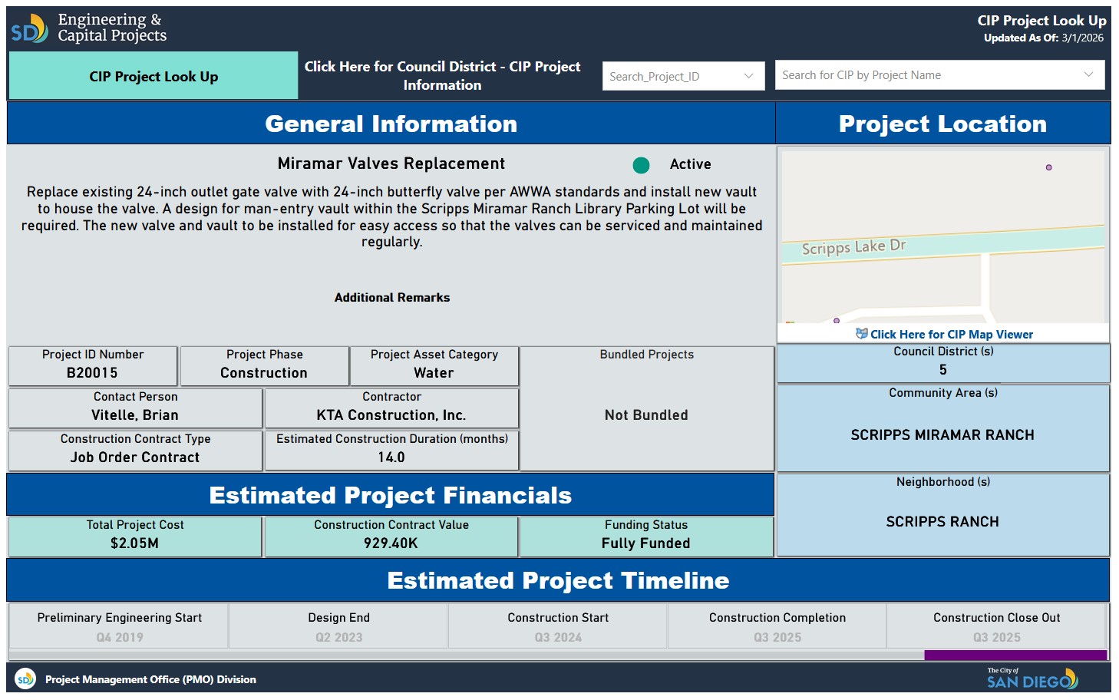Select the purple marker at map's bottom edge
Screen dimensions: 1119x700
[x=837, y=320]
